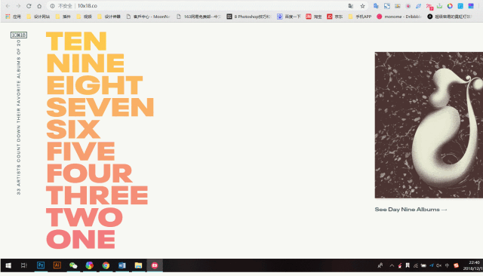Open the 手机APP bookmarks folder
Viewport: 483px width, 276px height.
(x=360, y=17)
